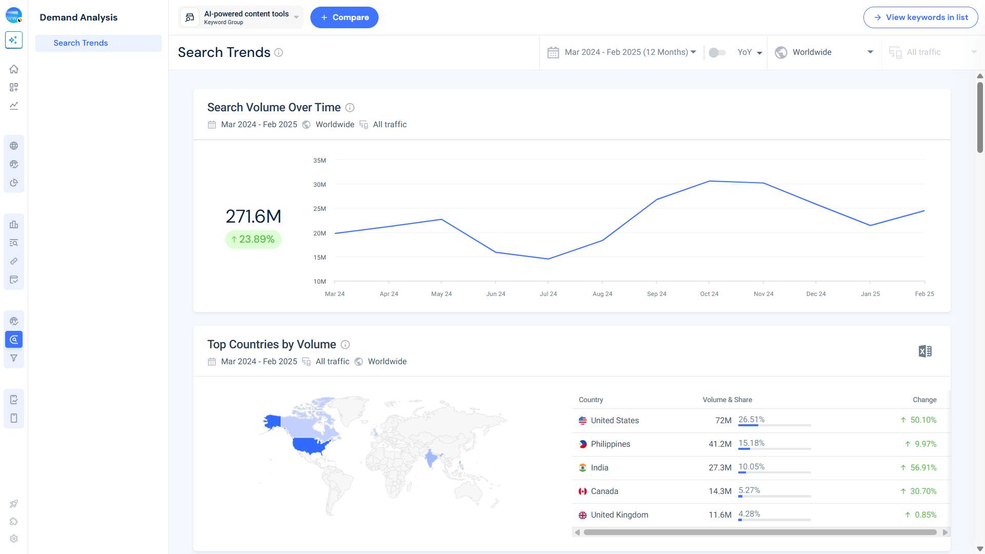Open the AI-powered content tools keyword group selector

[x=240, y=17]
